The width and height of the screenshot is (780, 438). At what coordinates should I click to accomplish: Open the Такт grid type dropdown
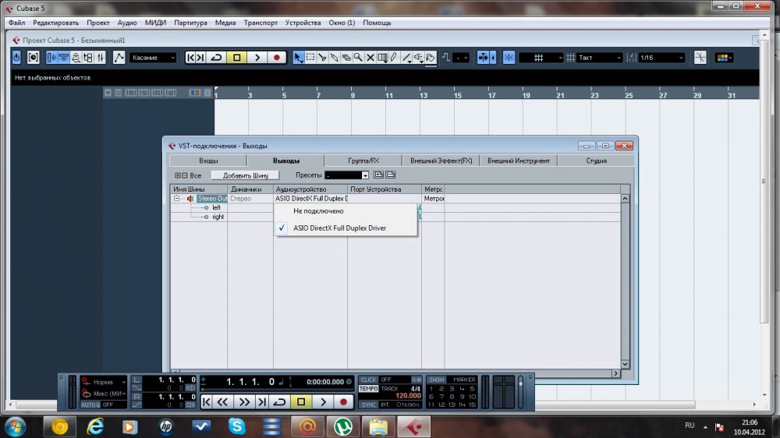click(x=599, y=58)
